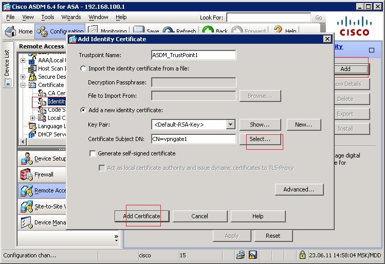
Task: Click the Reset button in main window
Action: click(273, 236)
